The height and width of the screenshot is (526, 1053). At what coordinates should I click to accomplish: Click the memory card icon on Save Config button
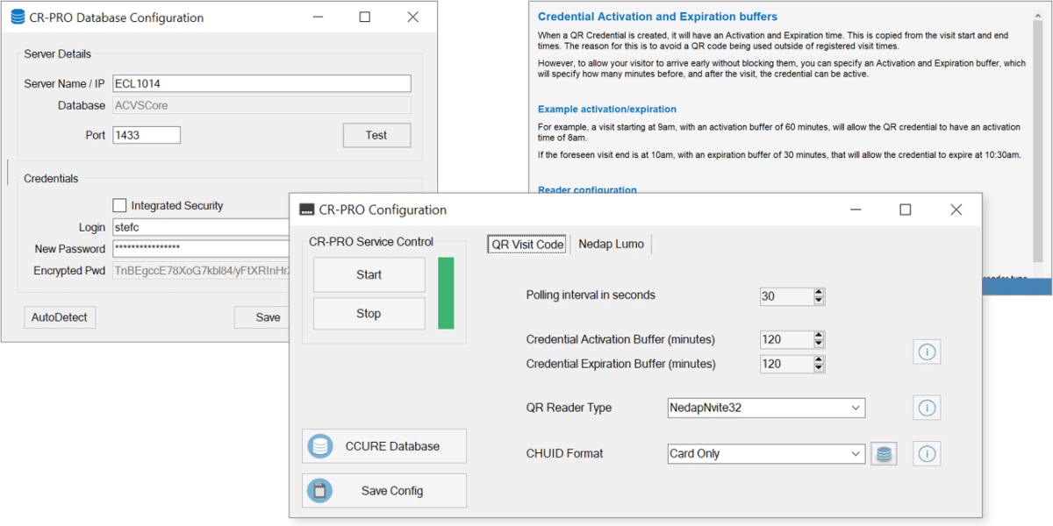(319, 490)
